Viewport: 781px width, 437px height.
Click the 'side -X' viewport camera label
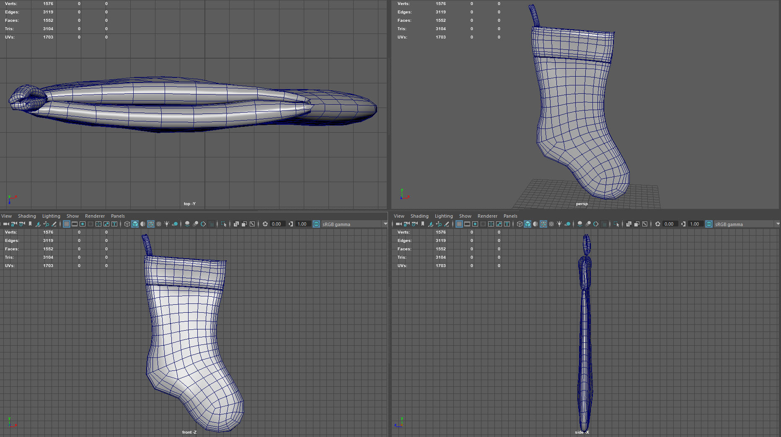(582, 432)
